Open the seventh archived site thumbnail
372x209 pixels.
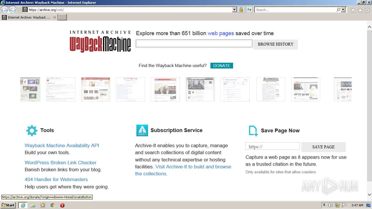pos(235,89)
